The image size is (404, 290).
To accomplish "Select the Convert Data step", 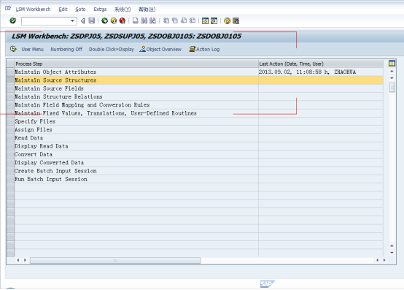I will (x=136, y=155).
